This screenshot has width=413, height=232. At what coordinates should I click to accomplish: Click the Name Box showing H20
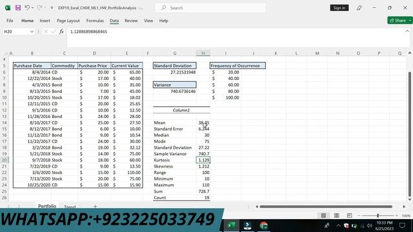click(15, 32)
